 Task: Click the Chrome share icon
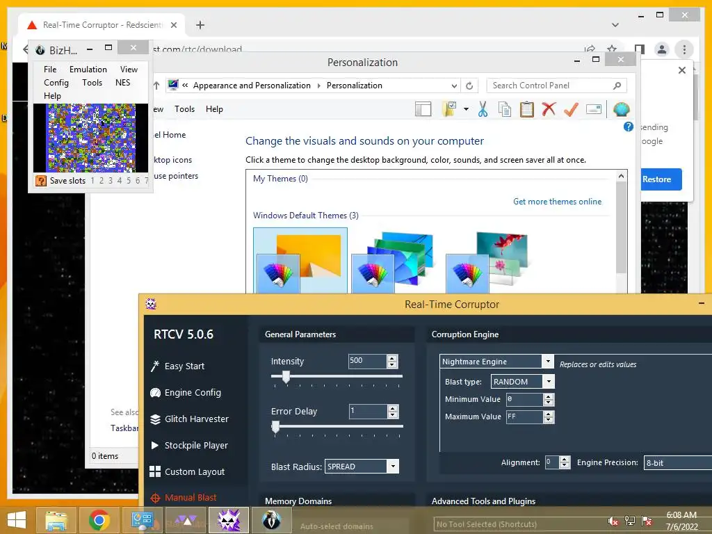590,49
